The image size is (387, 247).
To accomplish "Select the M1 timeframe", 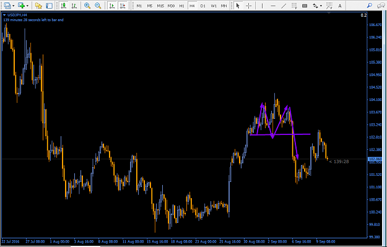I will 139,6.
